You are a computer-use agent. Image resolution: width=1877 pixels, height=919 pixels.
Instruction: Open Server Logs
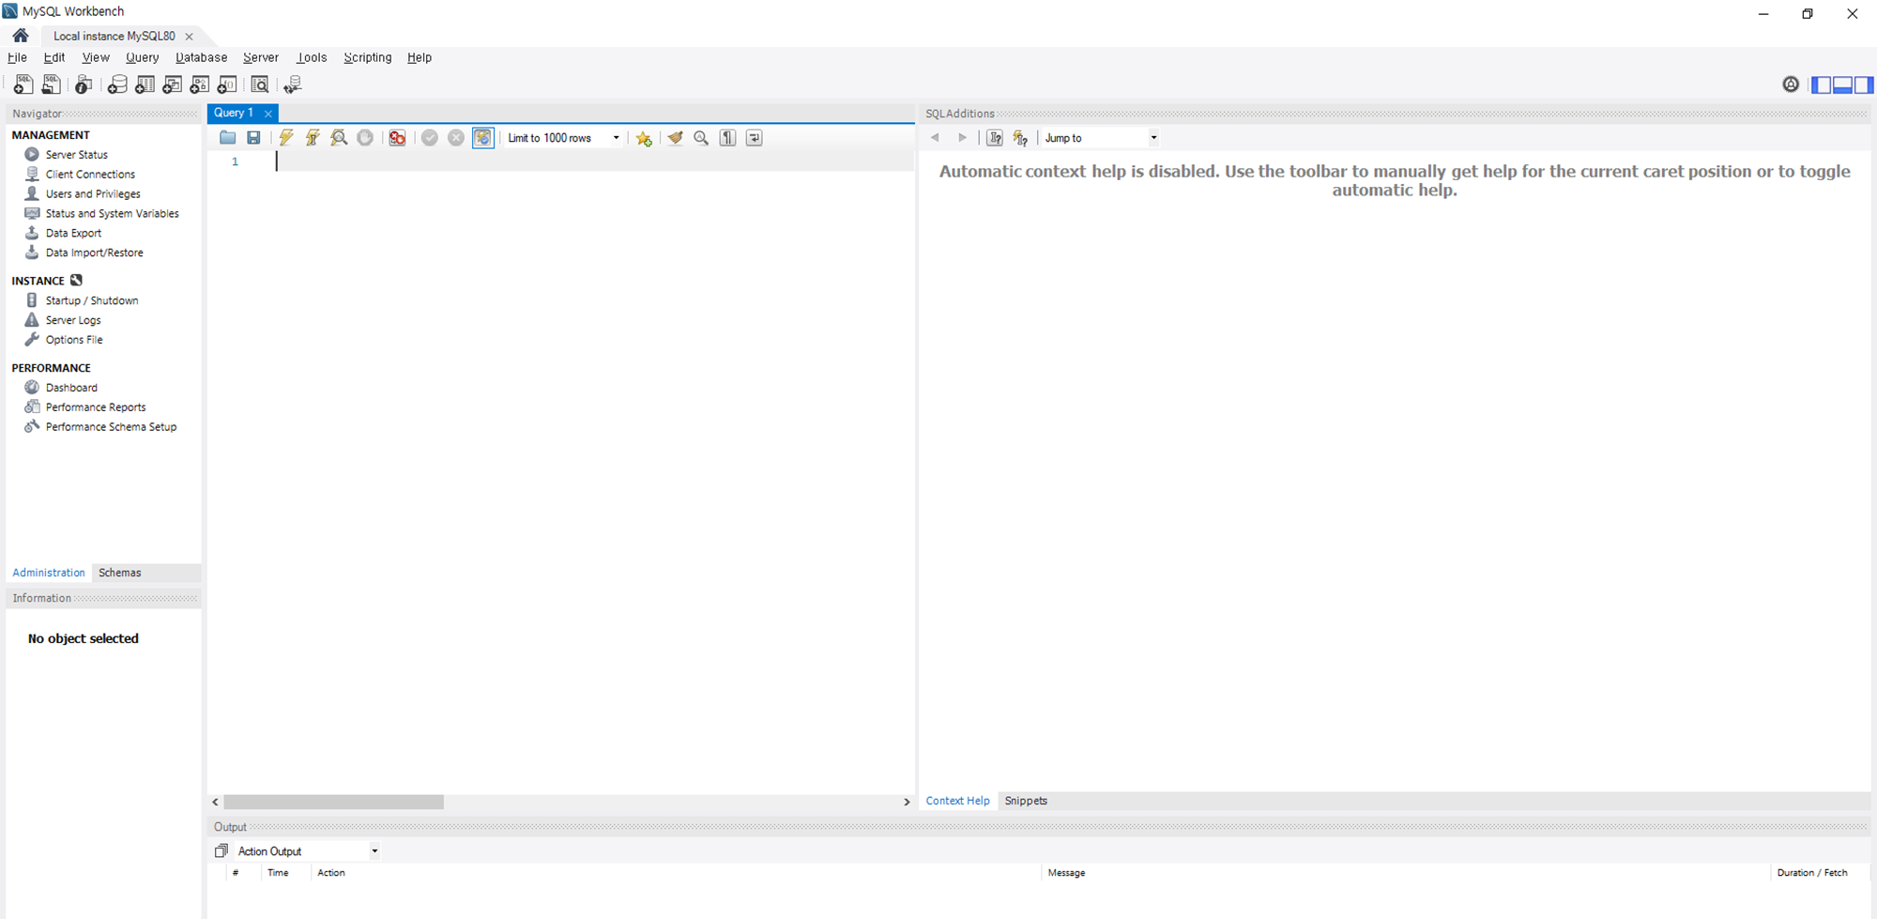(x=73, y=321)
